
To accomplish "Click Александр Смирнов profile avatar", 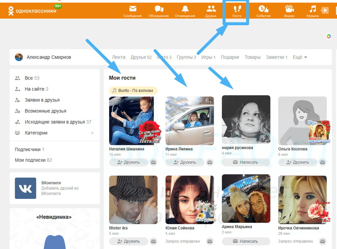I will (x=19, y=57).
